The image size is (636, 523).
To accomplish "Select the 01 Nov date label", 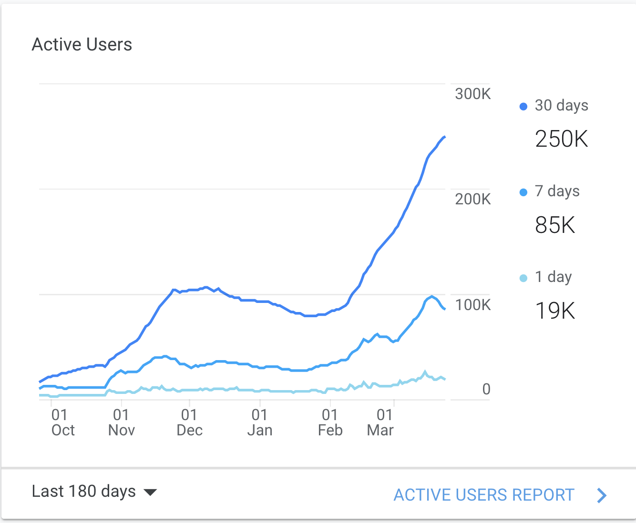I will 122,422.
